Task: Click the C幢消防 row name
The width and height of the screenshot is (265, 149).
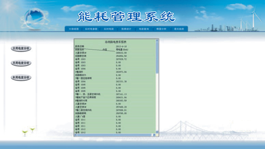Action: coord(79,72)
